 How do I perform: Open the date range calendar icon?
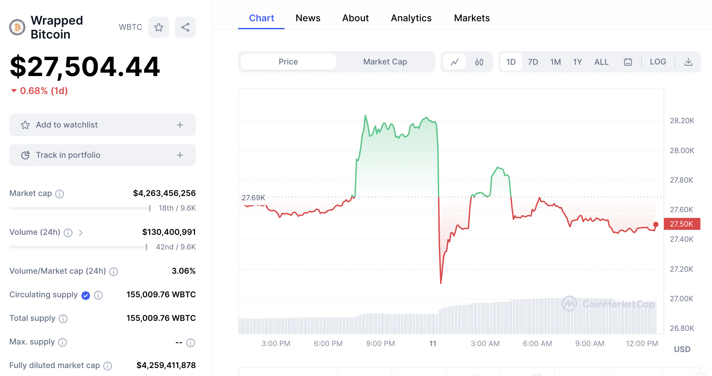pos(627,61)
